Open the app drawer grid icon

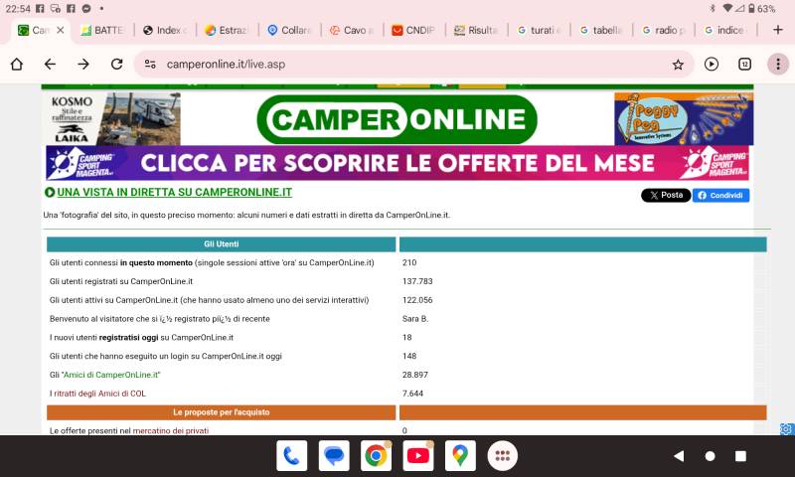pos(502,456)
